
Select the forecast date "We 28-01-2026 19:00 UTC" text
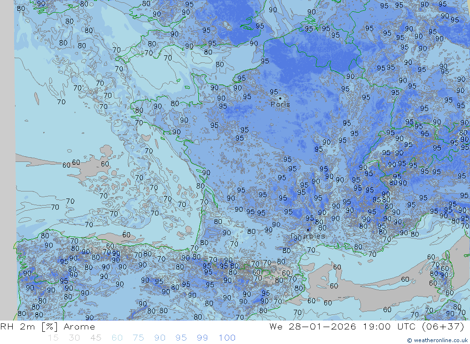(344, 327)
